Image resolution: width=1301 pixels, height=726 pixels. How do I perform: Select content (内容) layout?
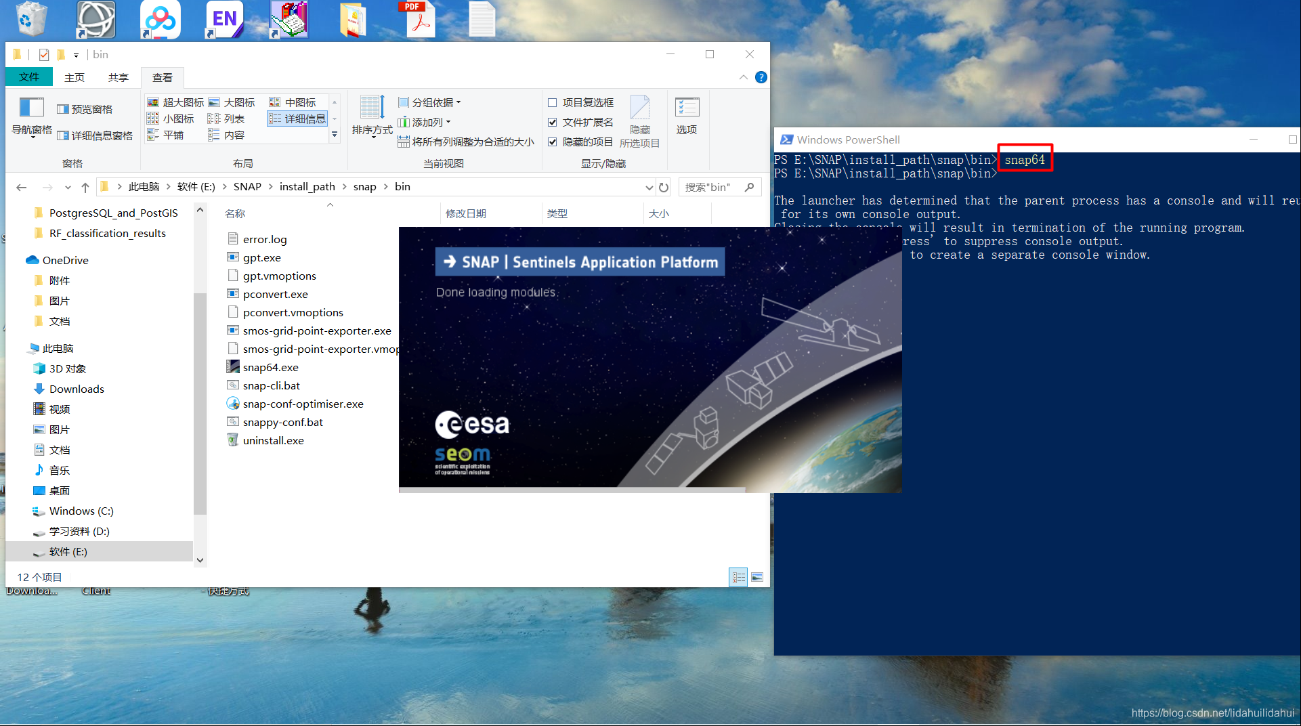click(226, 135)
